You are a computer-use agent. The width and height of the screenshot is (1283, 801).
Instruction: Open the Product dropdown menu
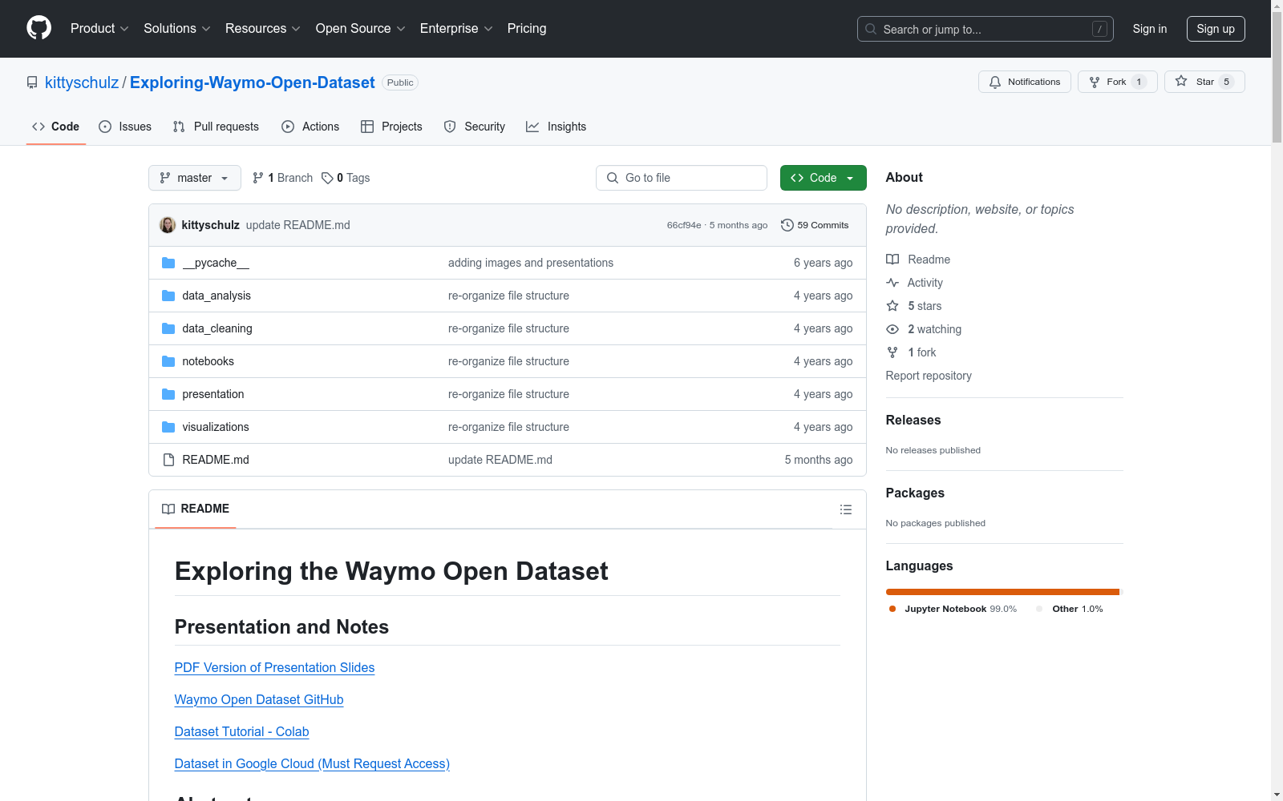point(99,29)
